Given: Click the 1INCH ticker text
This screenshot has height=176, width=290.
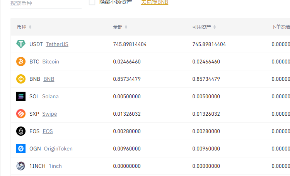Looking at the screenshot, I should [38, 166].
